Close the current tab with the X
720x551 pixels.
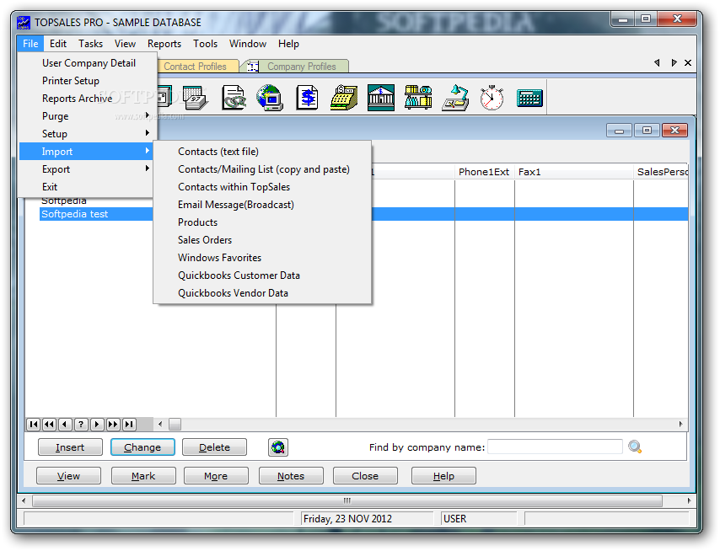[x=688, y=63]
